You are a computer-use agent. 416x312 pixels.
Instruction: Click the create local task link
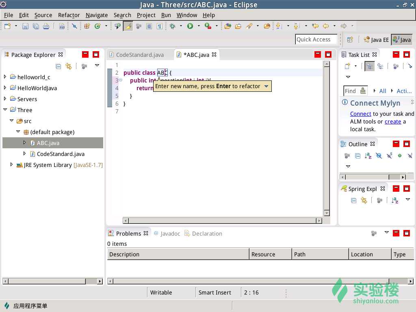point(393,121)
